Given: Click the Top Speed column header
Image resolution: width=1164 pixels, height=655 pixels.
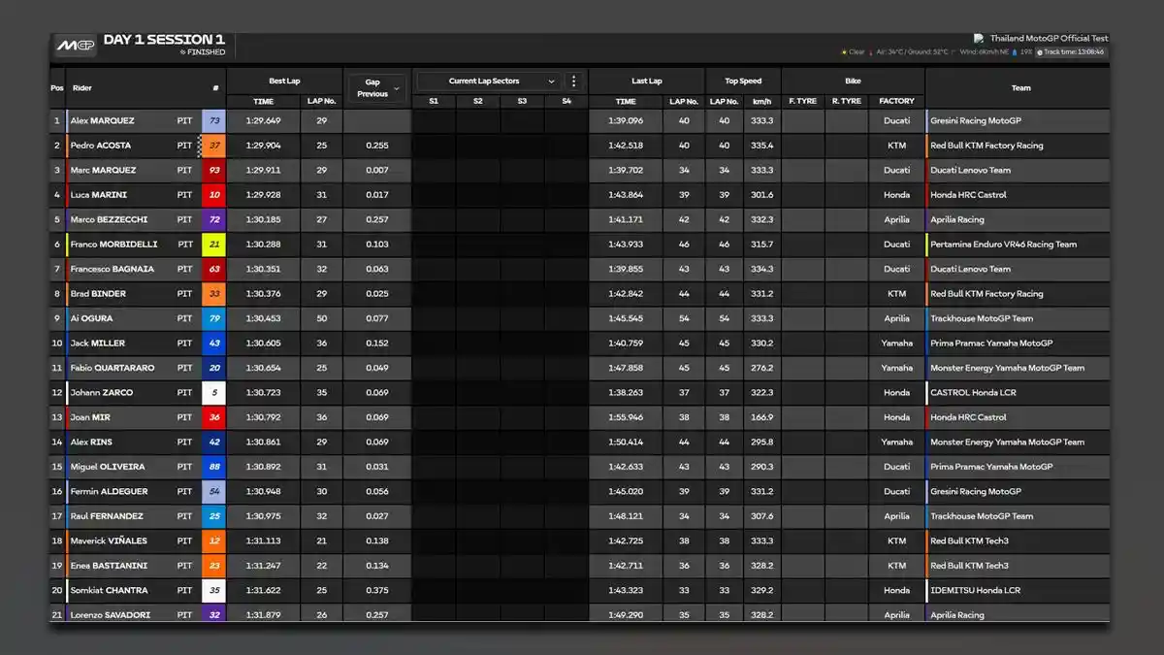Looking at the screenshot, I should click(743, 82).
